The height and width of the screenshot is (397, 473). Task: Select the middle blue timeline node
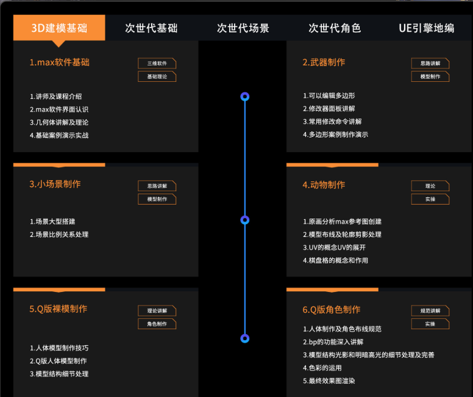click(245, 220)
